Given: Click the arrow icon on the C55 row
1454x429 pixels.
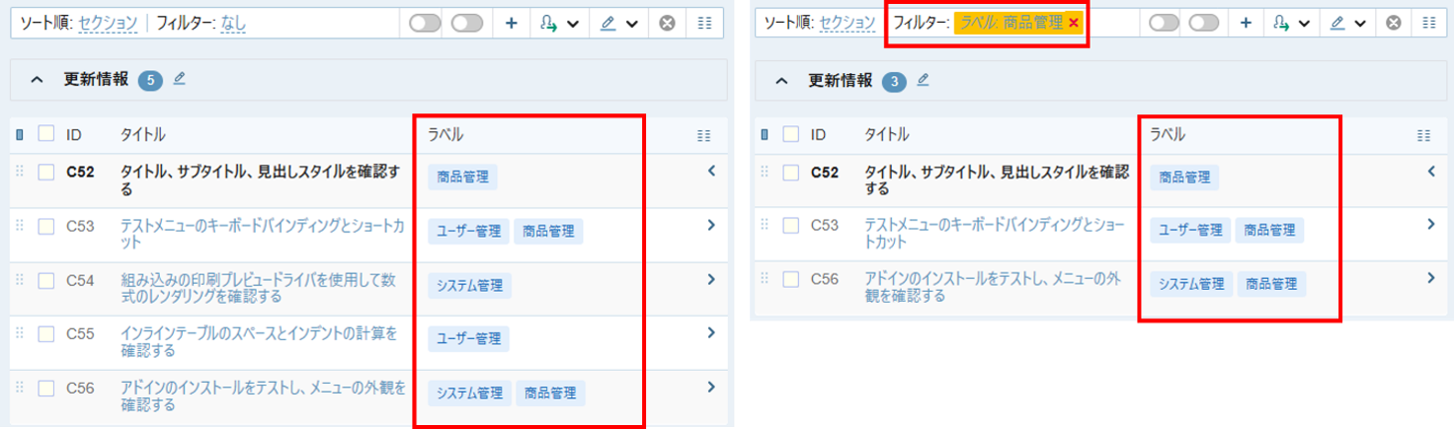Looking at the screenshot, I should pos(710,333).
